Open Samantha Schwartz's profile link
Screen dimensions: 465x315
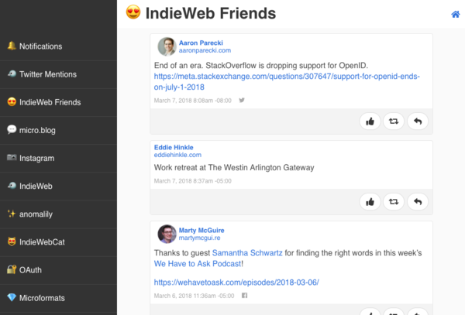pyautogui.click(x=247, y=253)
